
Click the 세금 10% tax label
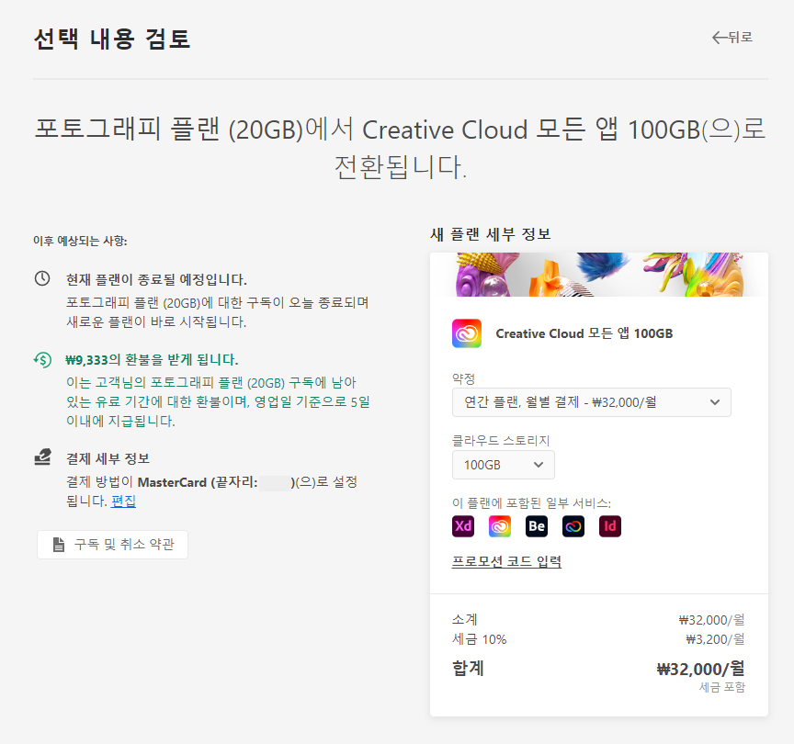point(479,639)
